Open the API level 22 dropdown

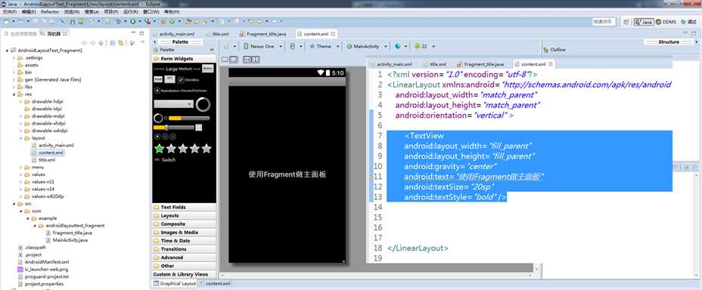424,46
